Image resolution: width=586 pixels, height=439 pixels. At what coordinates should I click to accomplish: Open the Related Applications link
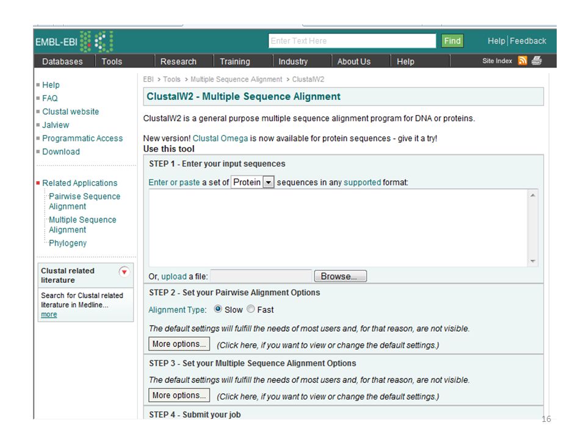click(x=79, y=184)
